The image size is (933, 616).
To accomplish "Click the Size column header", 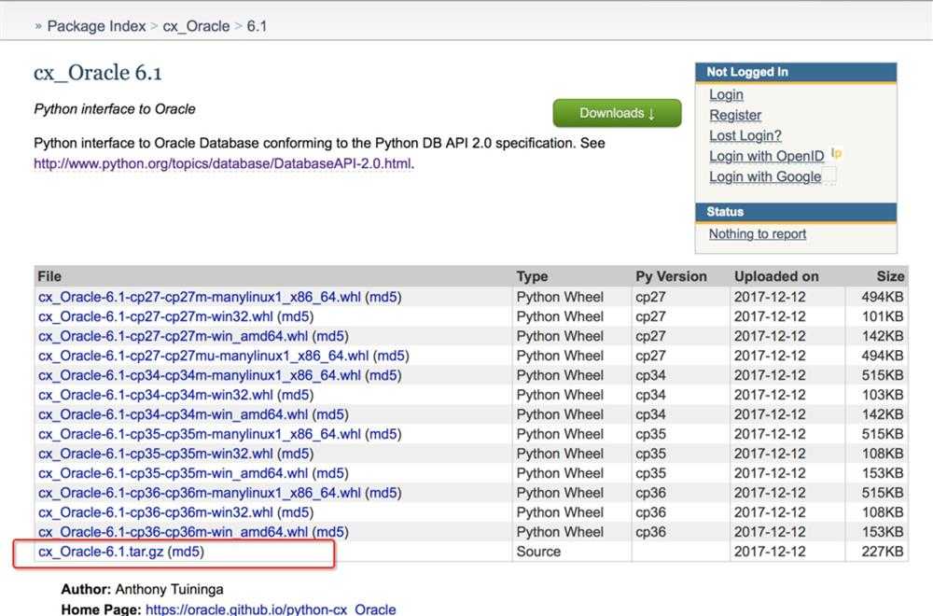I will click(x=890, y=276).
